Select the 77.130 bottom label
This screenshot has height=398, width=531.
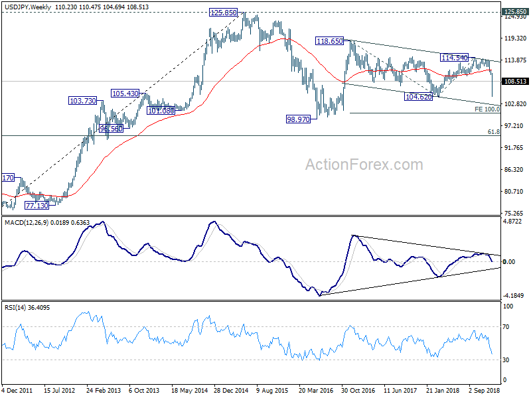pyautogui.click(x=37, y=206)
